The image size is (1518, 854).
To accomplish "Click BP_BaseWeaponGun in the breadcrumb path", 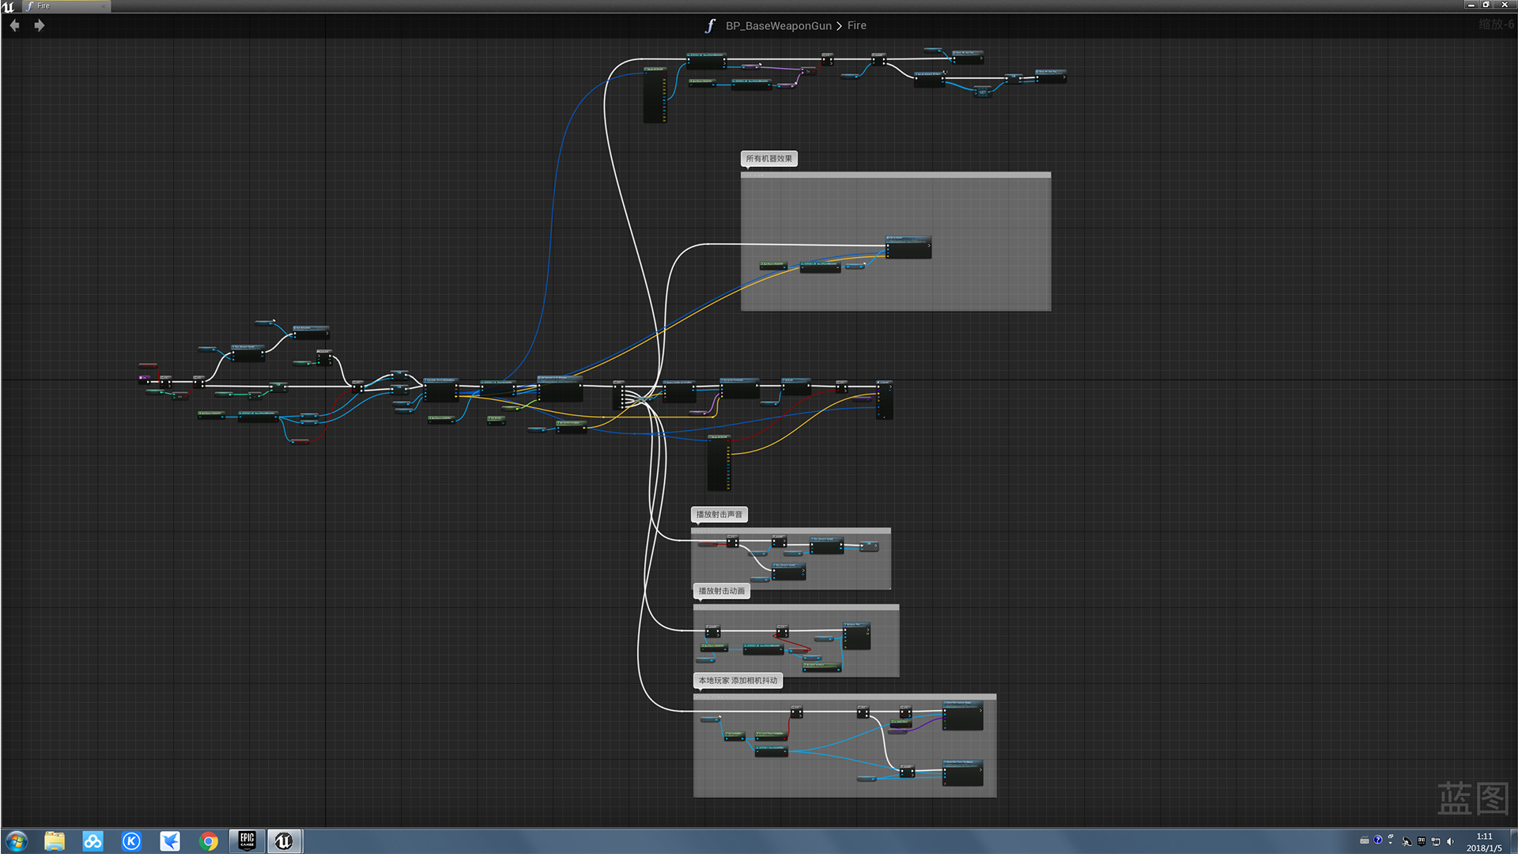I will click(777, 25).
